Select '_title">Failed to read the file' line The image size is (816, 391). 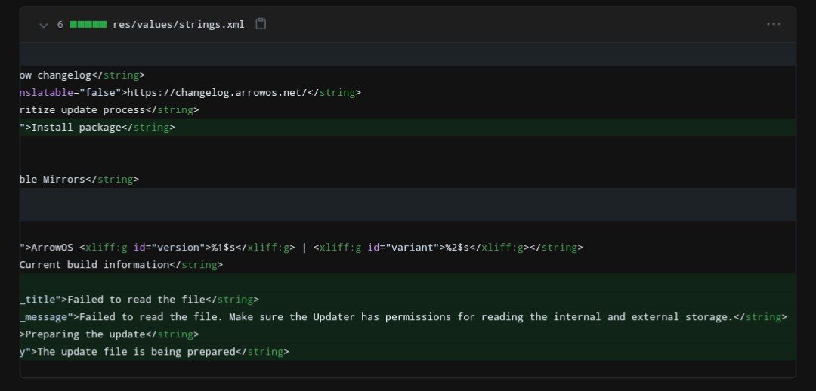[x=407, y=300]
